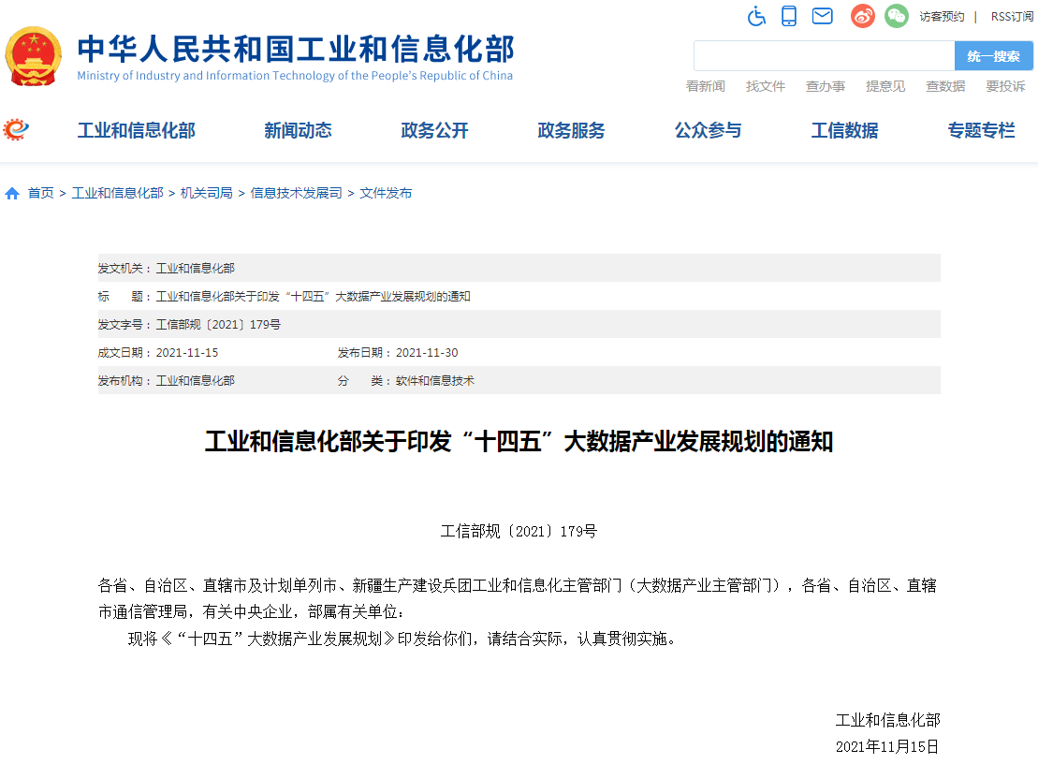Click the home icon in breadcrumb

pos(12,193)
